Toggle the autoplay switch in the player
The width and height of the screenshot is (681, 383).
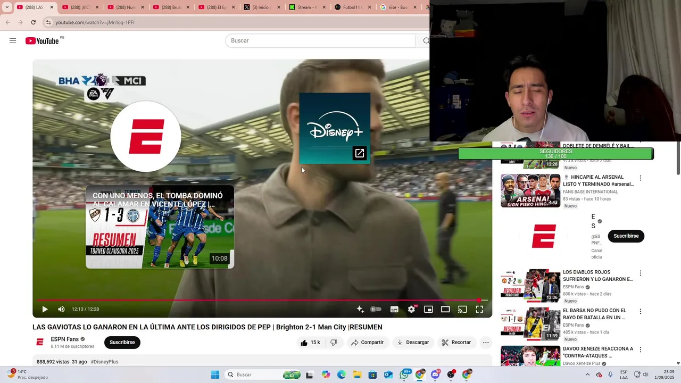tap(376, 309)
